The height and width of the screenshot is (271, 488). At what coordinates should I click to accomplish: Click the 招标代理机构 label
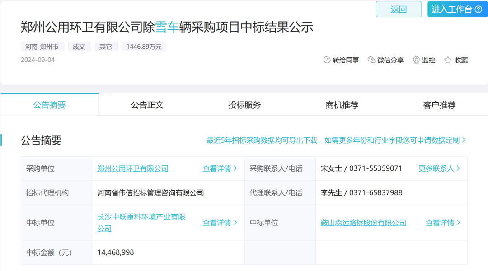click(47, 192)
